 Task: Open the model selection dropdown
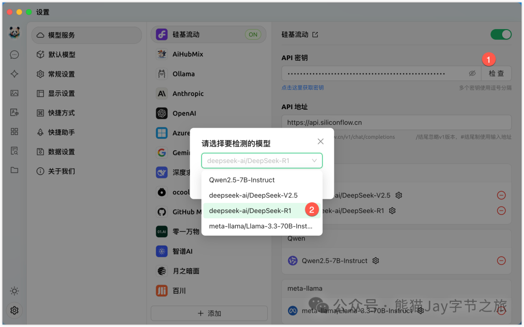pos(262,161)
